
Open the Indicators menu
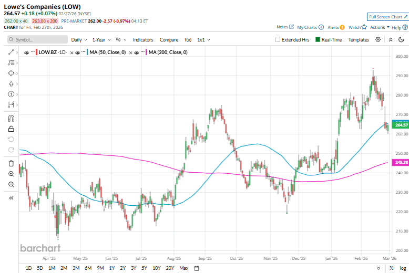pyautogui.click(x=143, y=39)
